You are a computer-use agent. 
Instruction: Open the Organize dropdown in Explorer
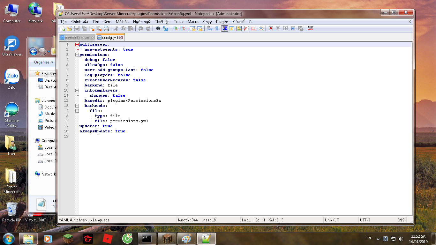pyautogui.click(x=44, y=62)
